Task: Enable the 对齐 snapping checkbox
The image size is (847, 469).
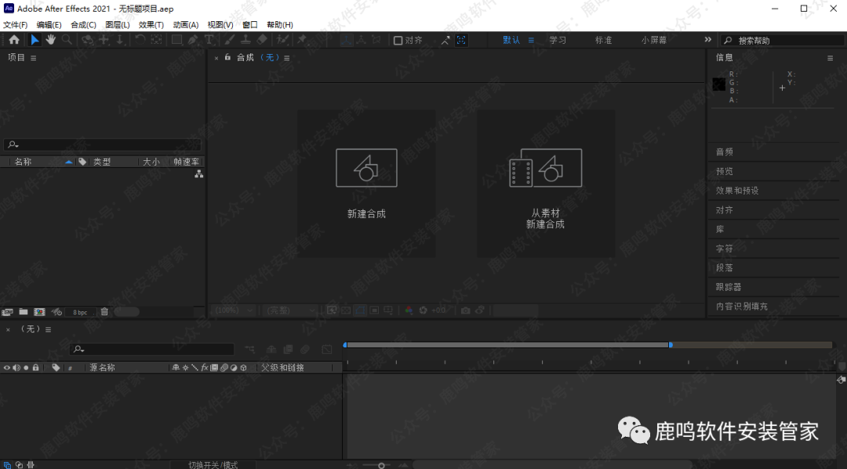Action: tap(398, 39)
